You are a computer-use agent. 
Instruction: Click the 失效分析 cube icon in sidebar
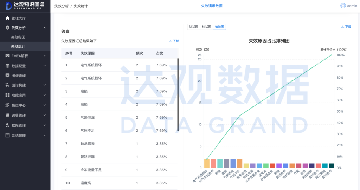point(8,28)
